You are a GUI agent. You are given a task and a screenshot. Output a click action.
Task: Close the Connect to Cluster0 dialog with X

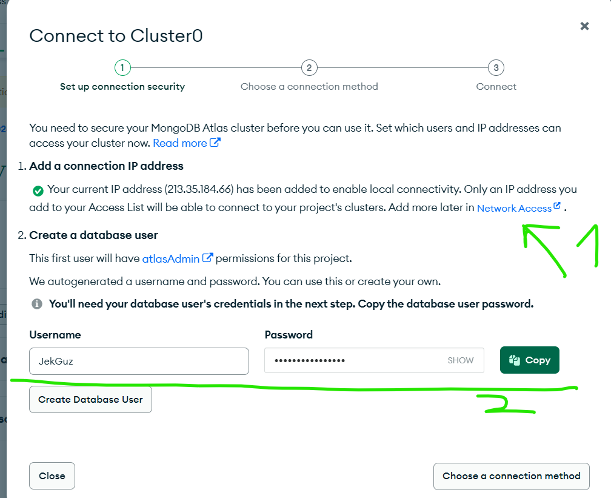[584, 26]
